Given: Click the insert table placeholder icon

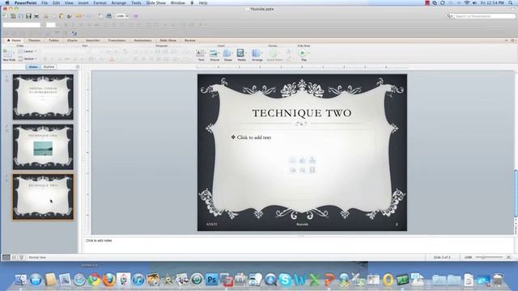Looking at the screenshot, I should click(x=292, y=160).
